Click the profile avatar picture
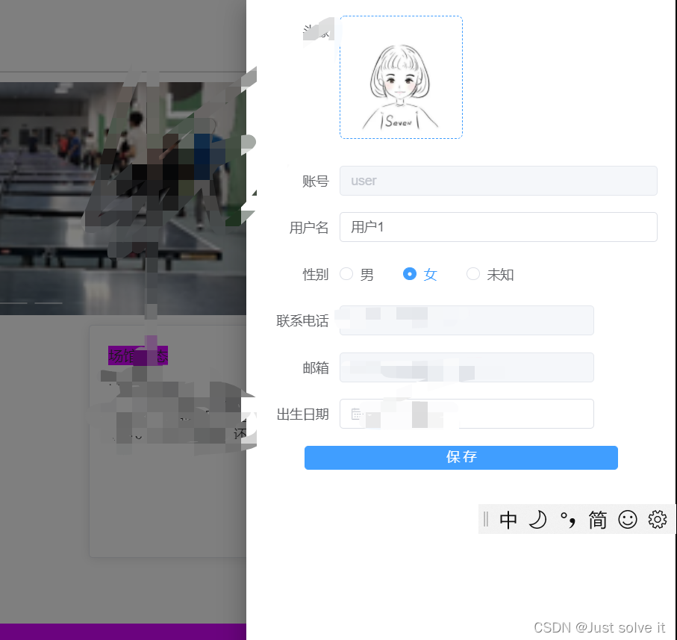Screen dimensions: 677x640 coord(401,77)
